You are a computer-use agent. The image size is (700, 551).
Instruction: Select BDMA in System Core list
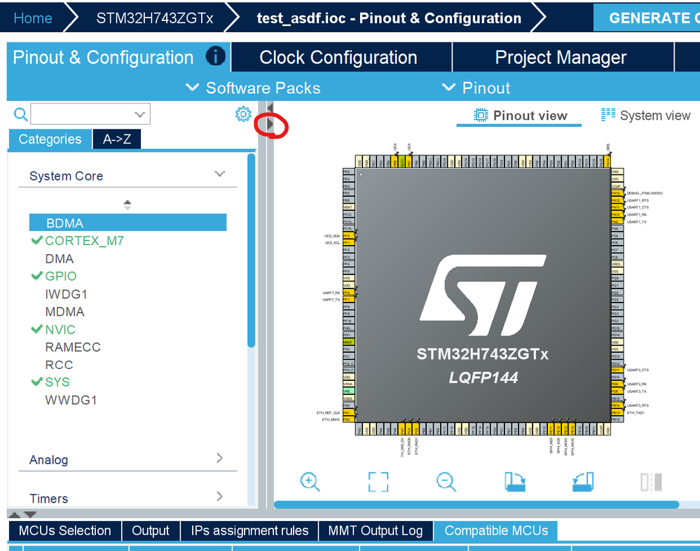pyautogui.click(x=128, y=222)
